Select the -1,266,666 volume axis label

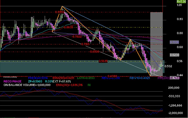pyautogui.click(x=175, y=105)
